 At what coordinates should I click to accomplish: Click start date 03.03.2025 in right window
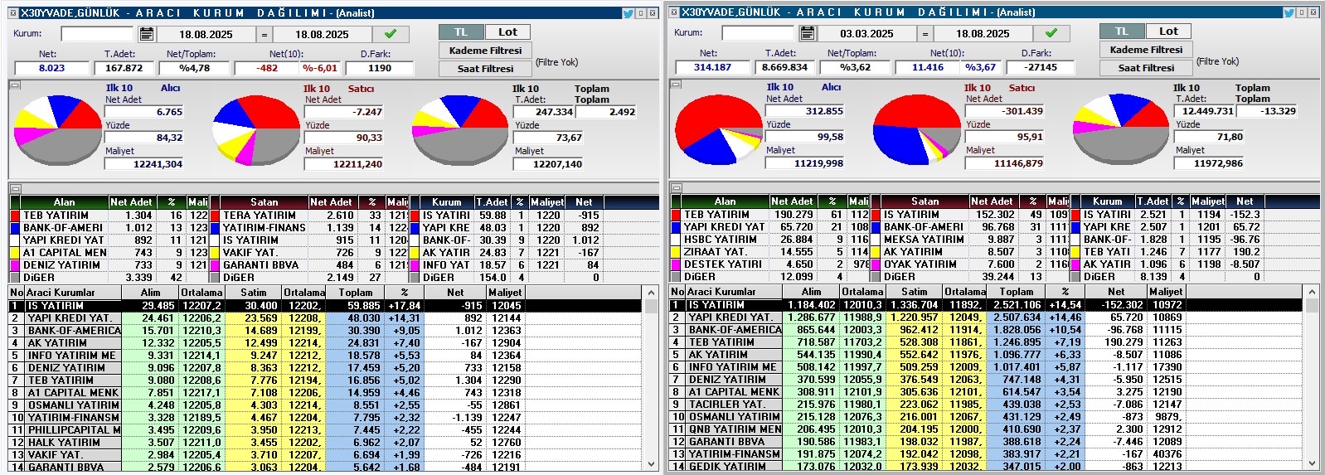click(866, 33)
